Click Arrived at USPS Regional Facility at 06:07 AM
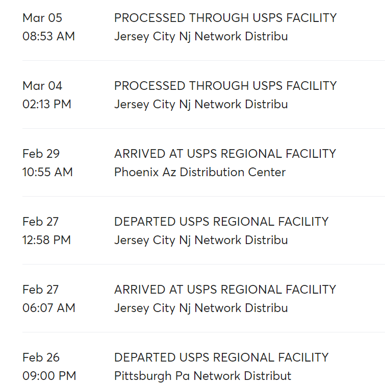 [x=225, y=290]
